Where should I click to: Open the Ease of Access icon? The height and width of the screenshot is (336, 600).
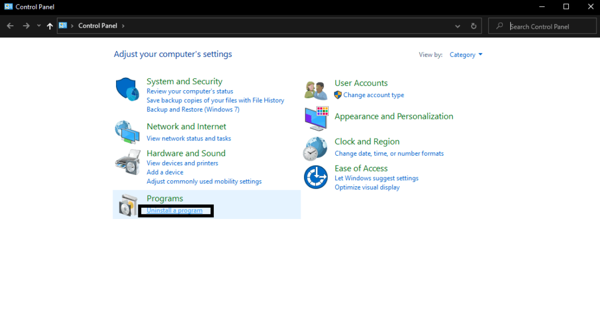click(x=316, y=177)
